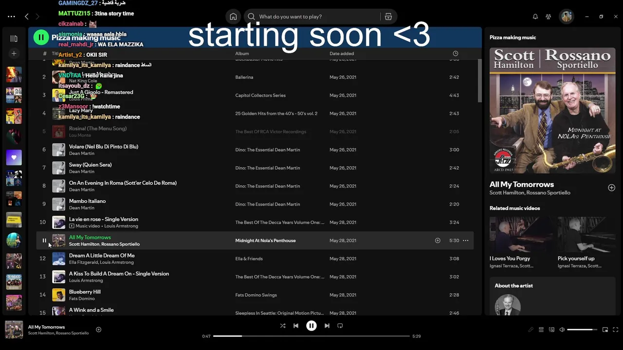Image resolution: width=623 pixels, height=350 pixels.
Task: Toggle repeat mode
Action: tap(340, 326)
